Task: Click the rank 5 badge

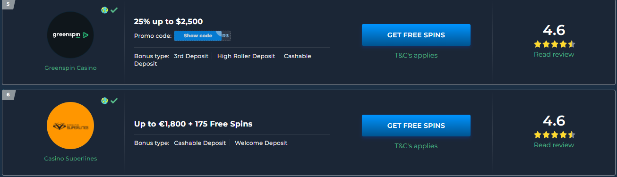Action: coord(8,4)
